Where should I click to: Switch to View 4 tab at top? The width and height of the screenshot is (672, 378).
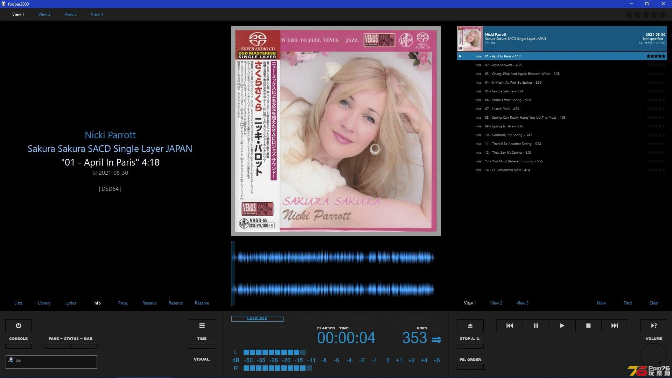[97, 14]
